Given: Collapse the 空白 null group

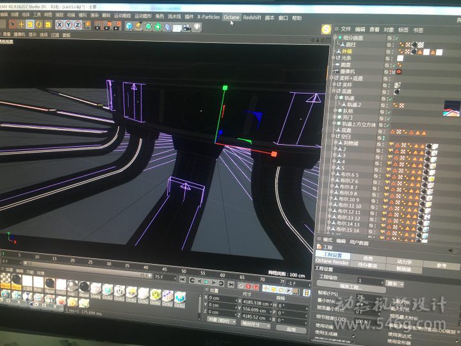Looking at the screenshot, I should [x=332, y=136].
